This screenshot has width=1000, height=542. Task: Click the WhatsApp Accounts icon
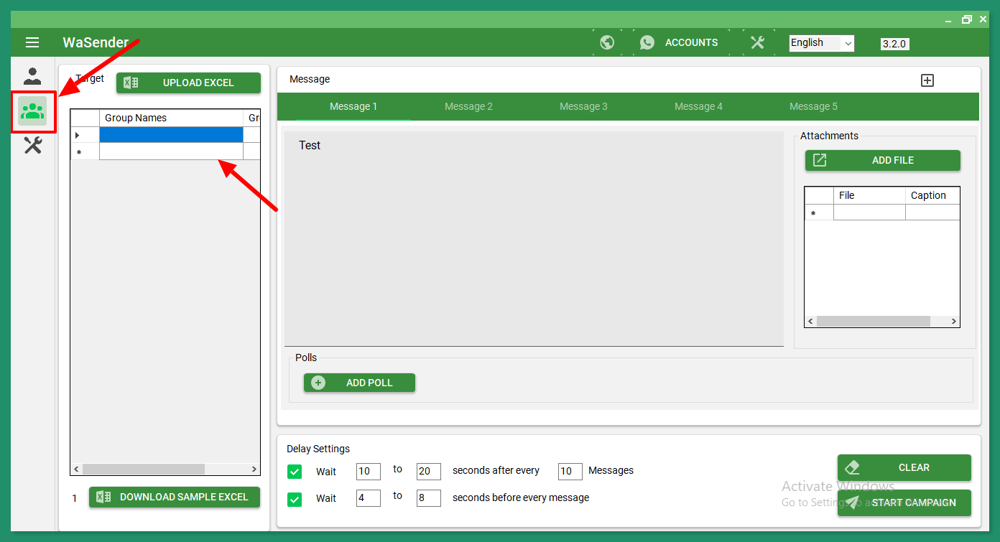647,42
